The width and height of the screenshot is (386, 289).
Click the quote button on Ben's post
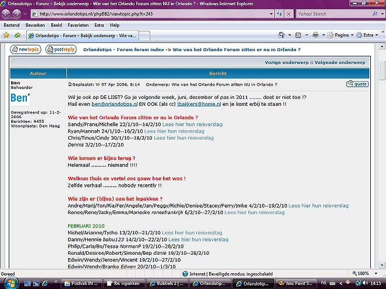(x=357, y=84)
